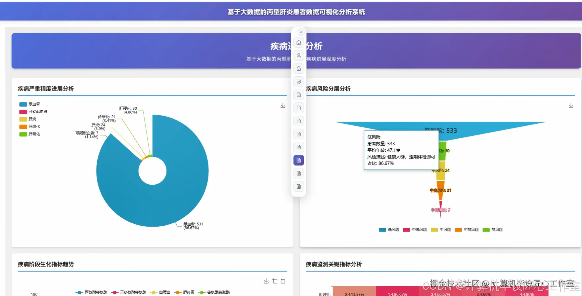
Task: Click the 中低风险: 7 funnel label
Action: click(440, 210)
